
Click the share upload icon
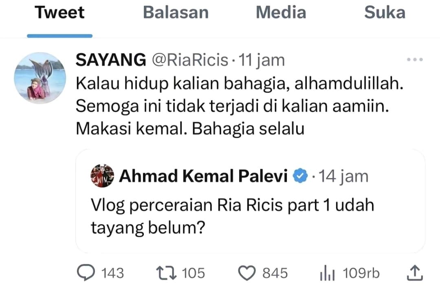pos(414,273)
